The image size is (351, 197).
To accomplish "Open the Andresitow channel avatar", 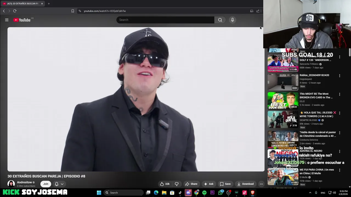I will (x=11, y=184).
